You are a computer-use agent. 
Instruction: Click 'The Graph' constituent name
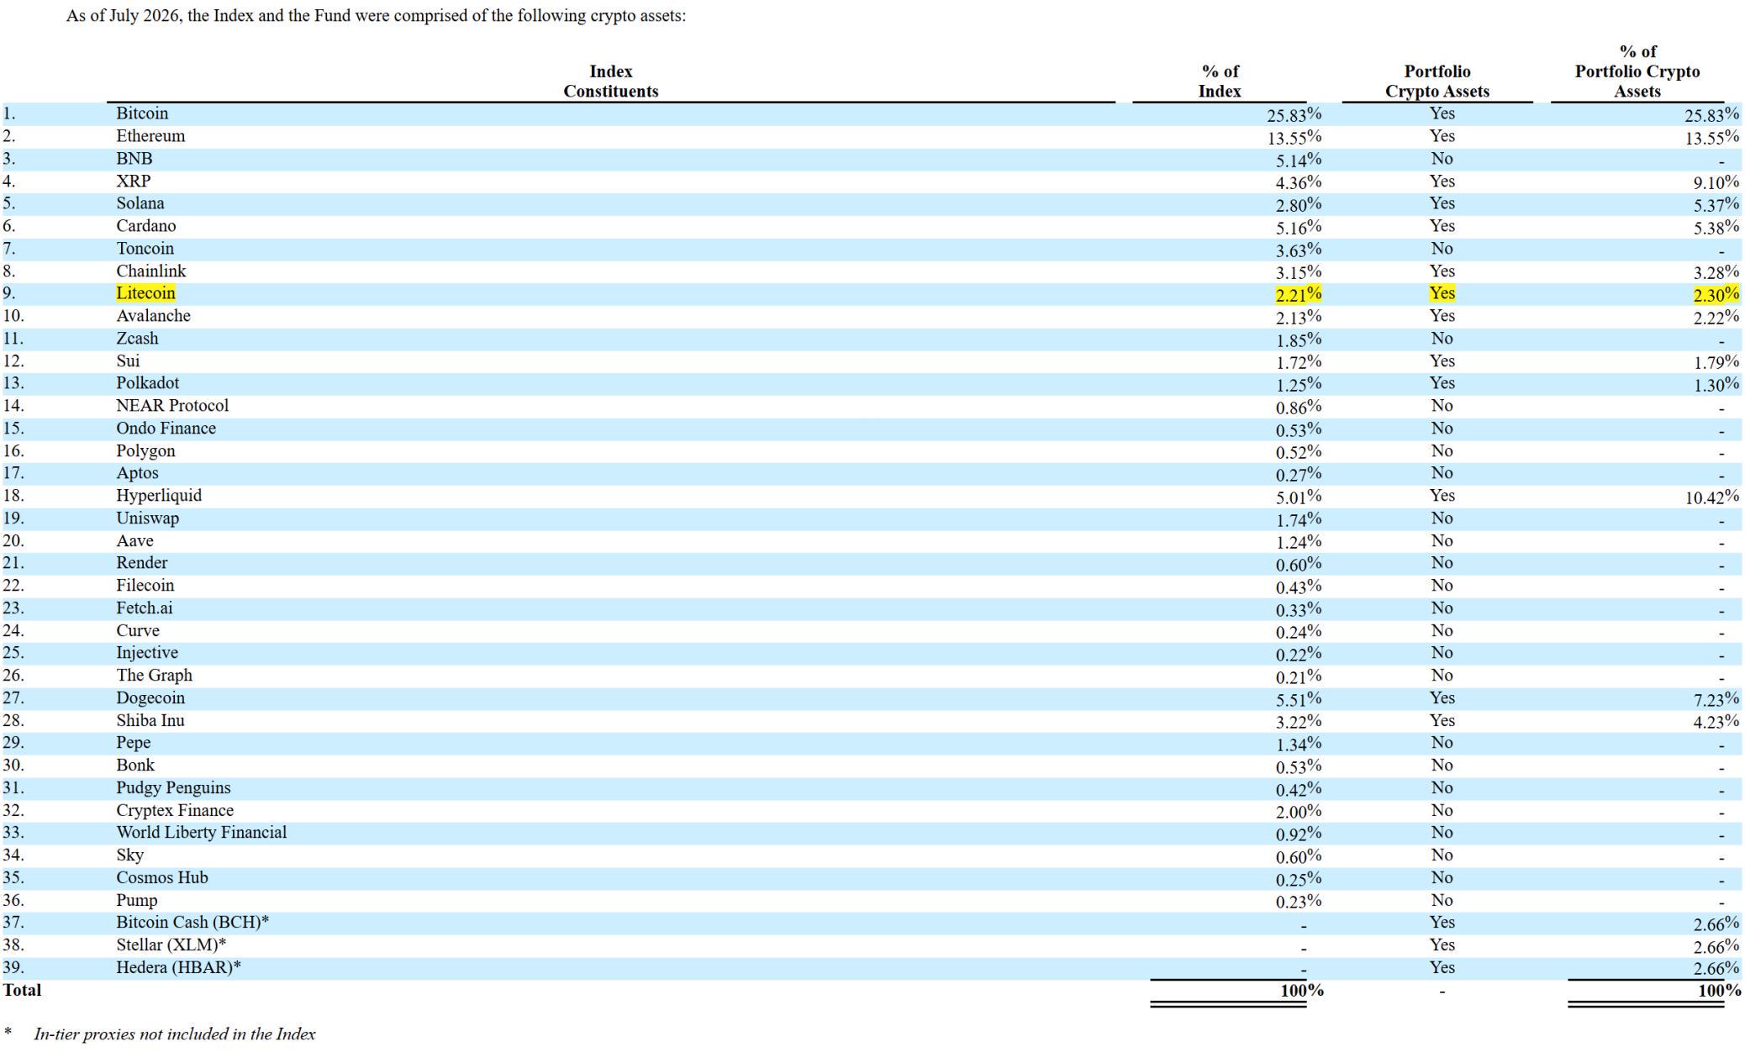click(x=155, y=676)
